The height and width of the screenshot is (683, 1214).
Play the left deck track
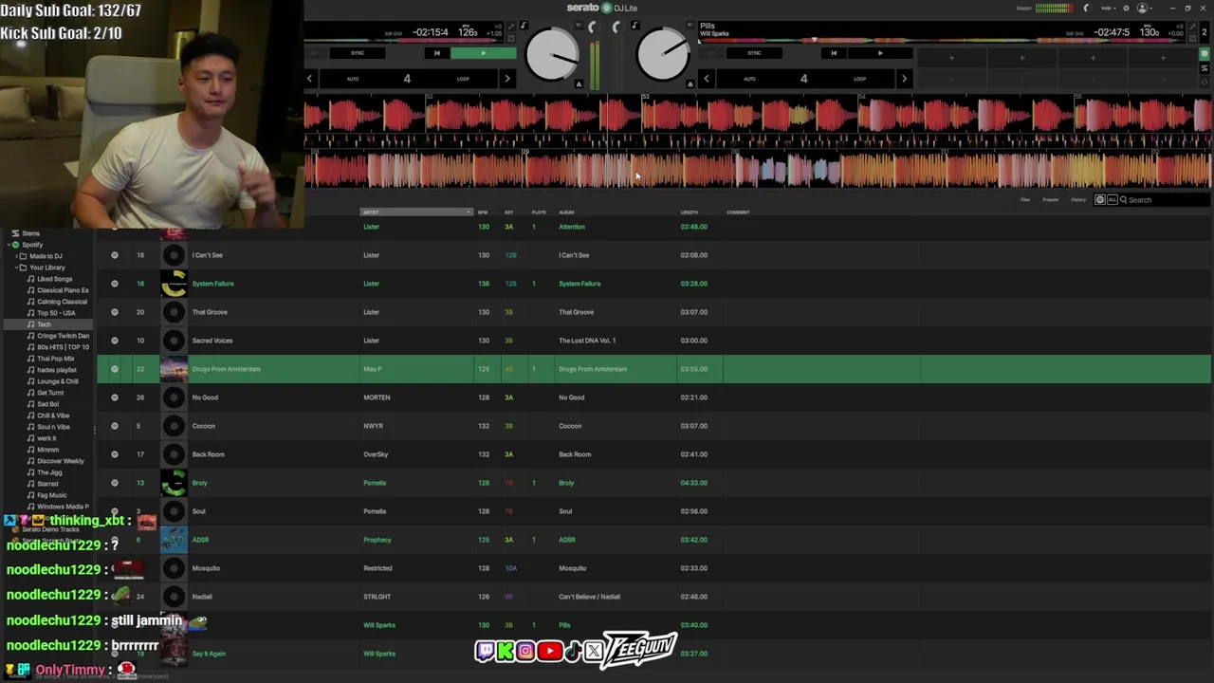click(484, 53)
